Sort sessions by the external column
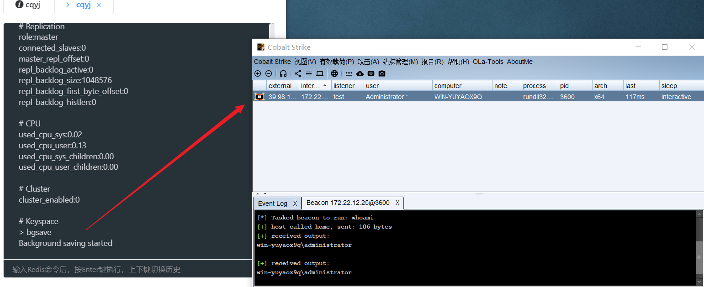Image resolution: width=704 pixels, height=287 pixels. click(283, 86)
